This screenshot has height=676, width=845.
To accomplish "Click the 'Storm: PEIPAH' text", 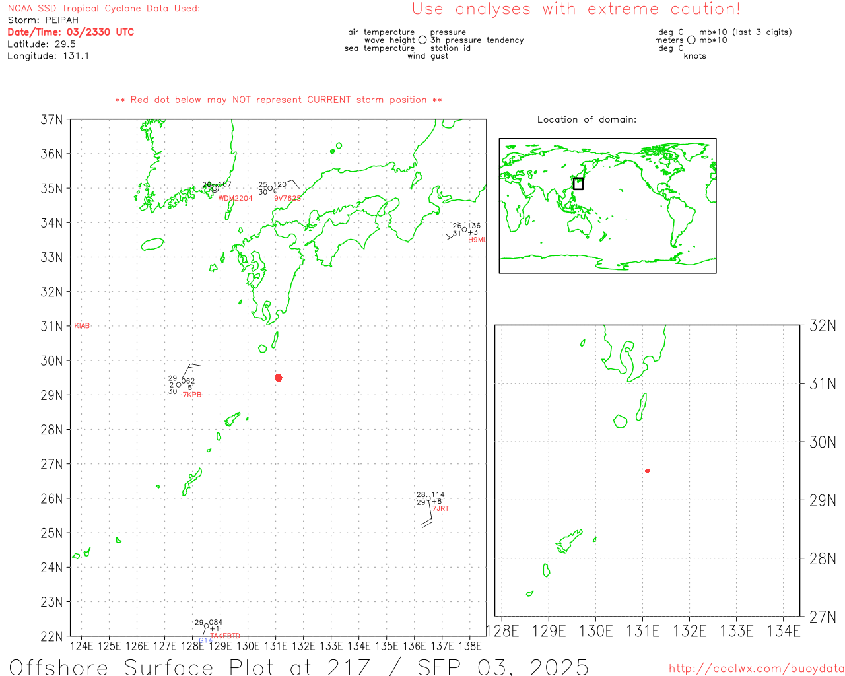I will pos(43,20).
